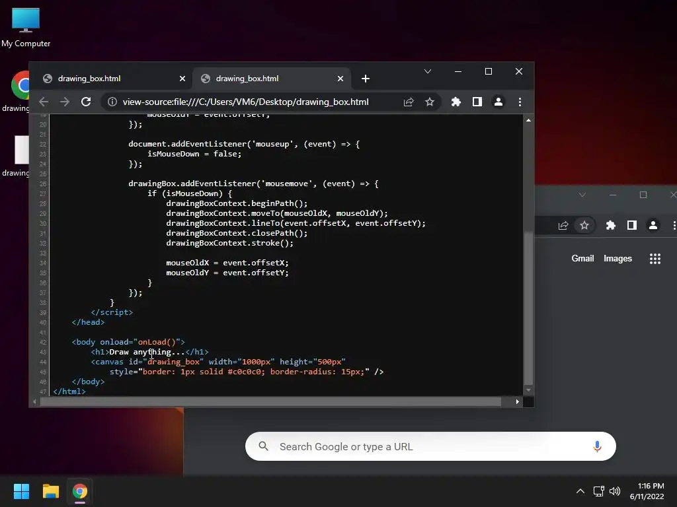Open Google apps grid icon
The width and height of the screenshot is (677, 507).
[x=655, y=258]
